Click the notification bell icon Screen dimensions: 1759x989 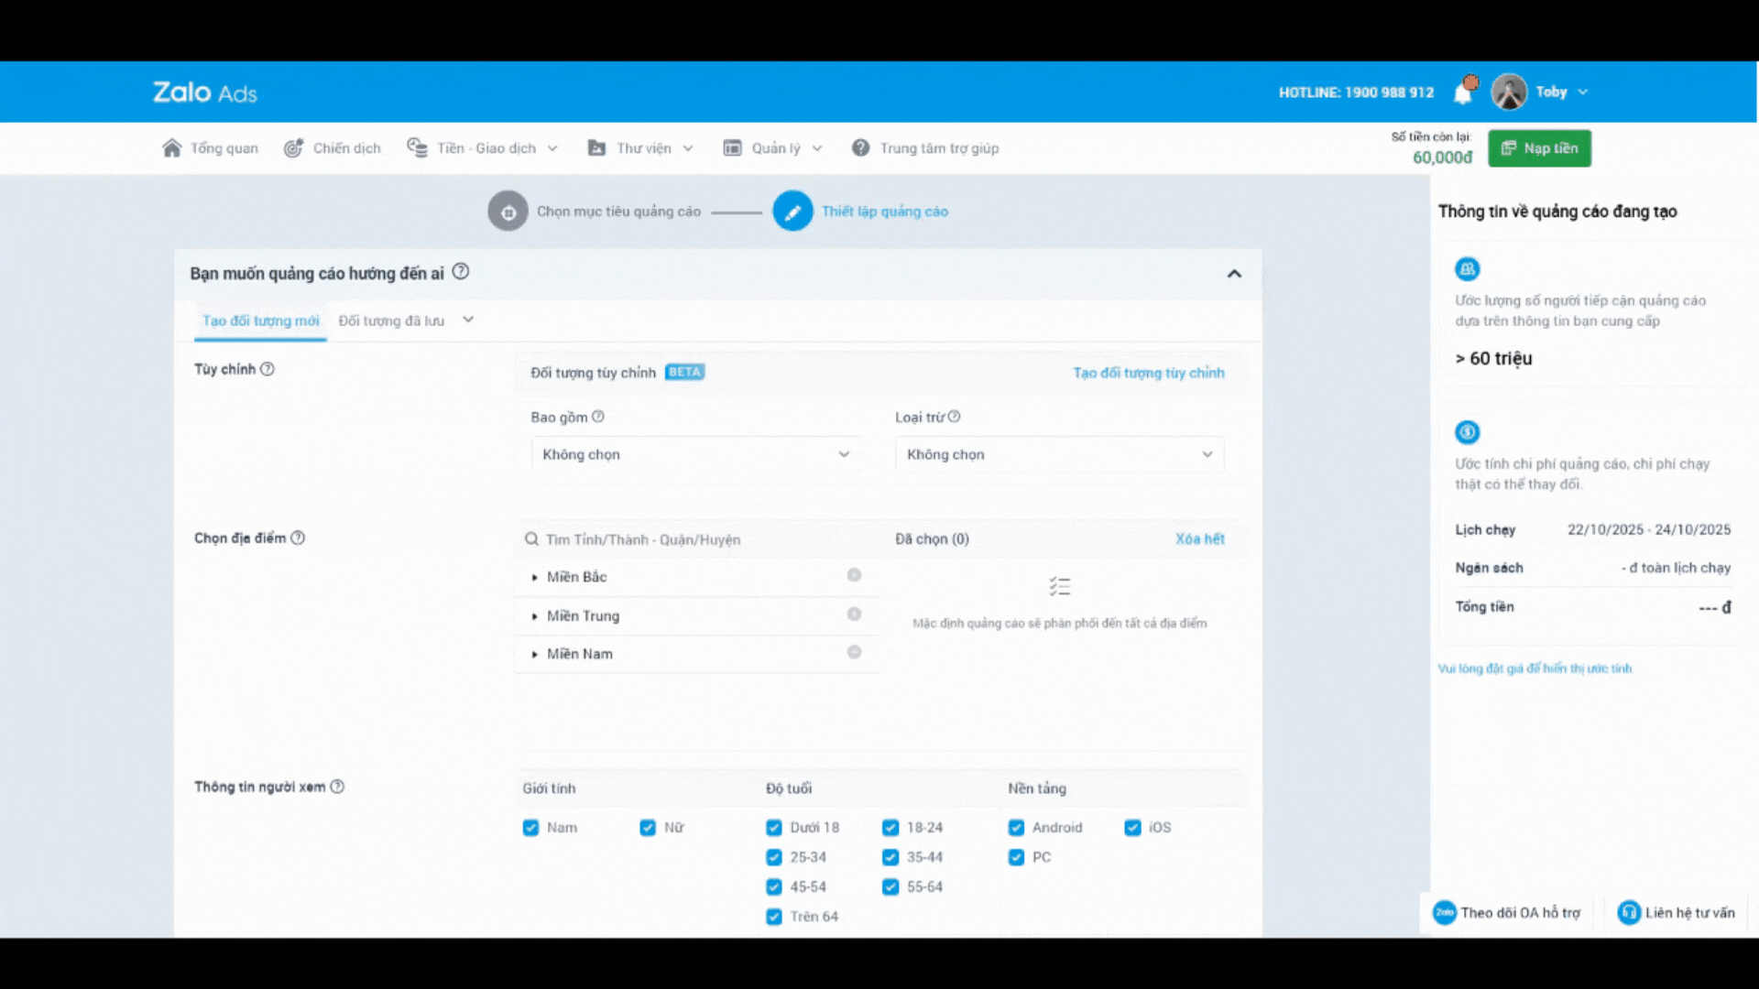pyautogui.click(x=1463, y=92)
